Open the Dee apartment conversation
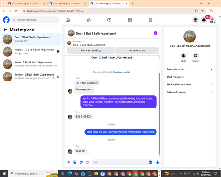This screenshot has width=221, height=177. tap(31, 39)
